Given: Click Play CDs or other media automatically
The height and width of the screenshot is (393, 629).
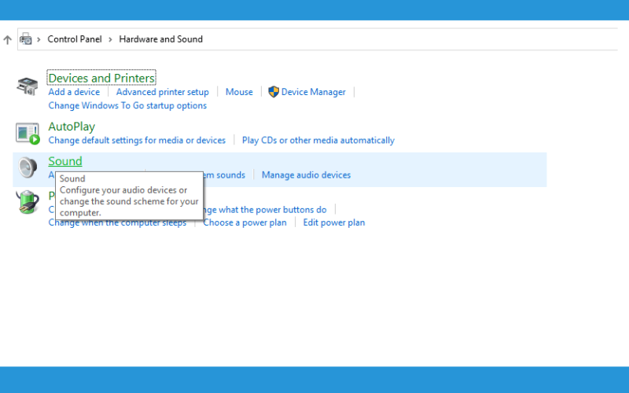Looking at the screenshot, I should point(318,141).
